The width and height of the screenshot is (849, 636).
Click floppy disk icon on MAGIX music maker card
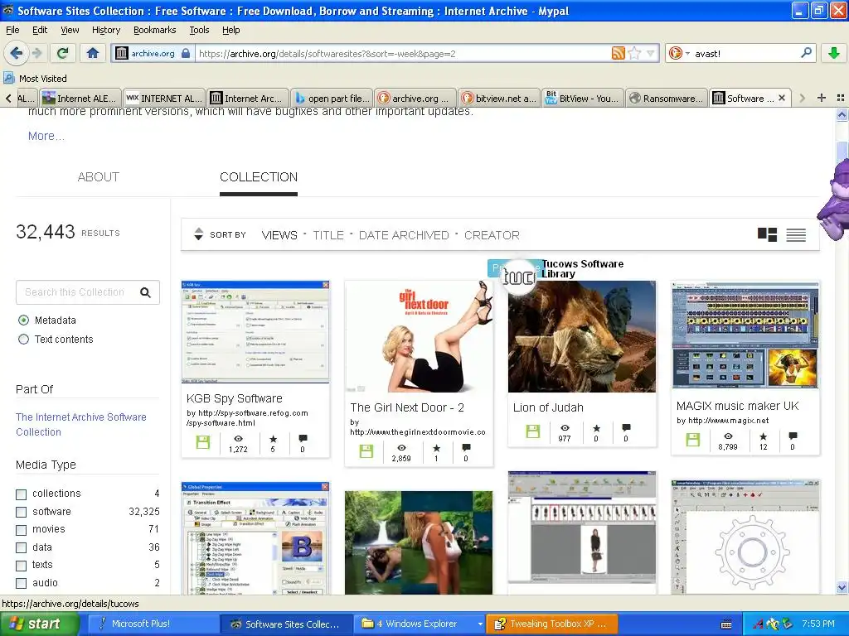pyautogui.click(x=692, y=440)
